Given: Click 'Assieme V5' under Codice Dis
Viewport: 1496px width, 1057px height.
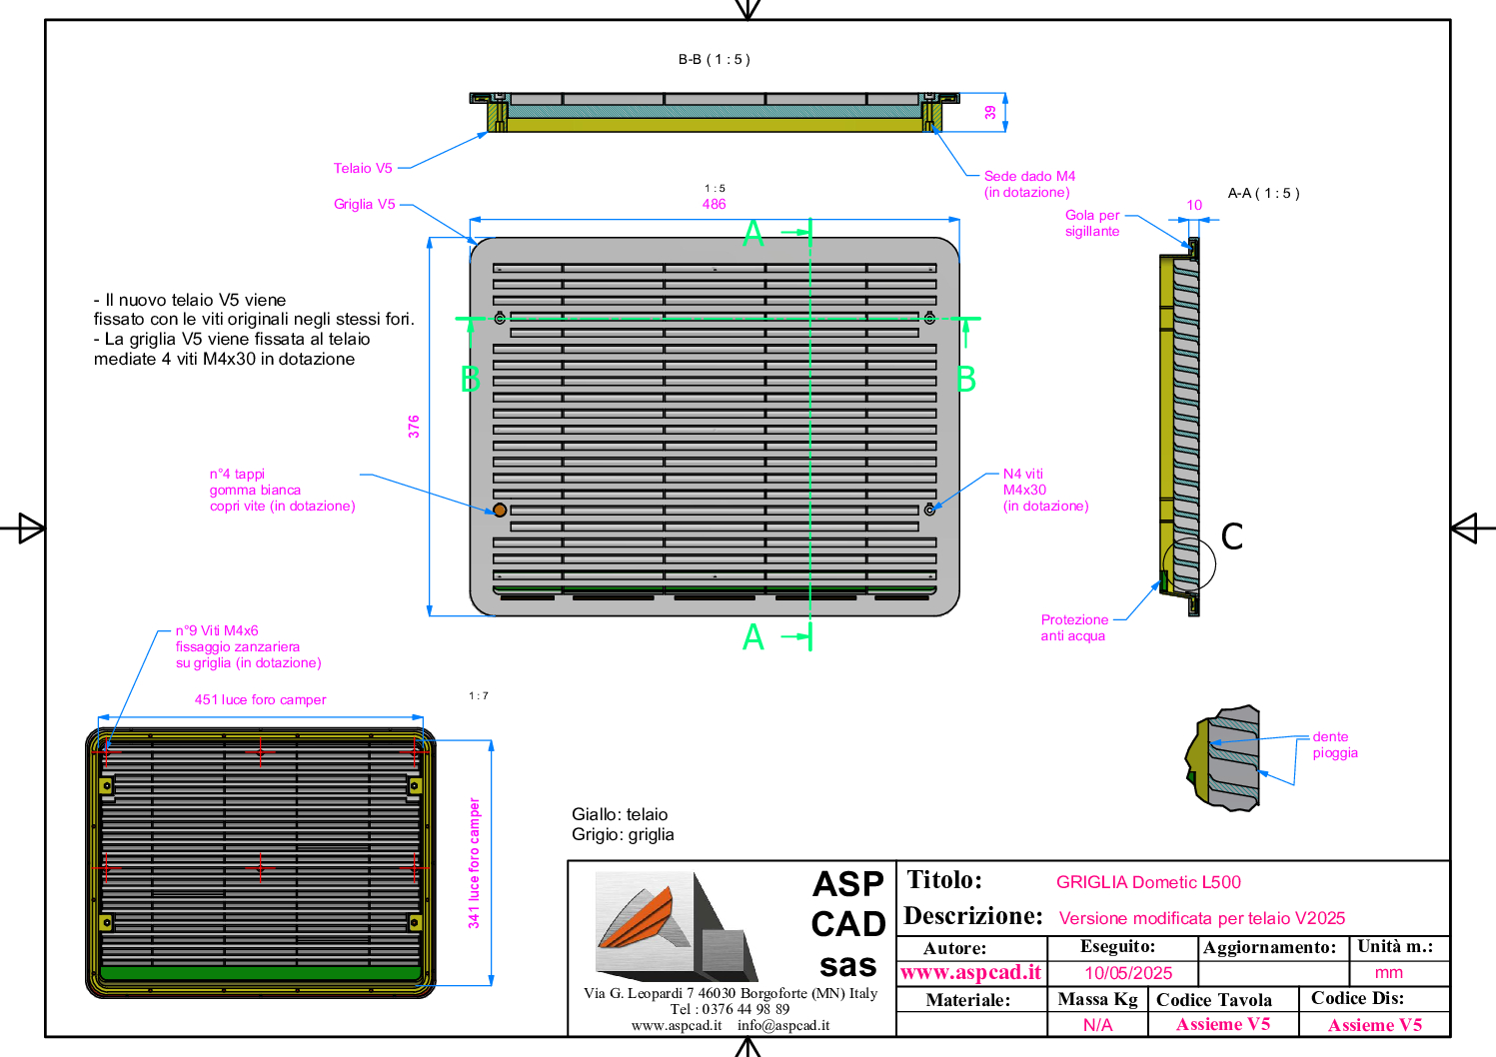Looking at the screenshot, I should tap(1375, 1025).
